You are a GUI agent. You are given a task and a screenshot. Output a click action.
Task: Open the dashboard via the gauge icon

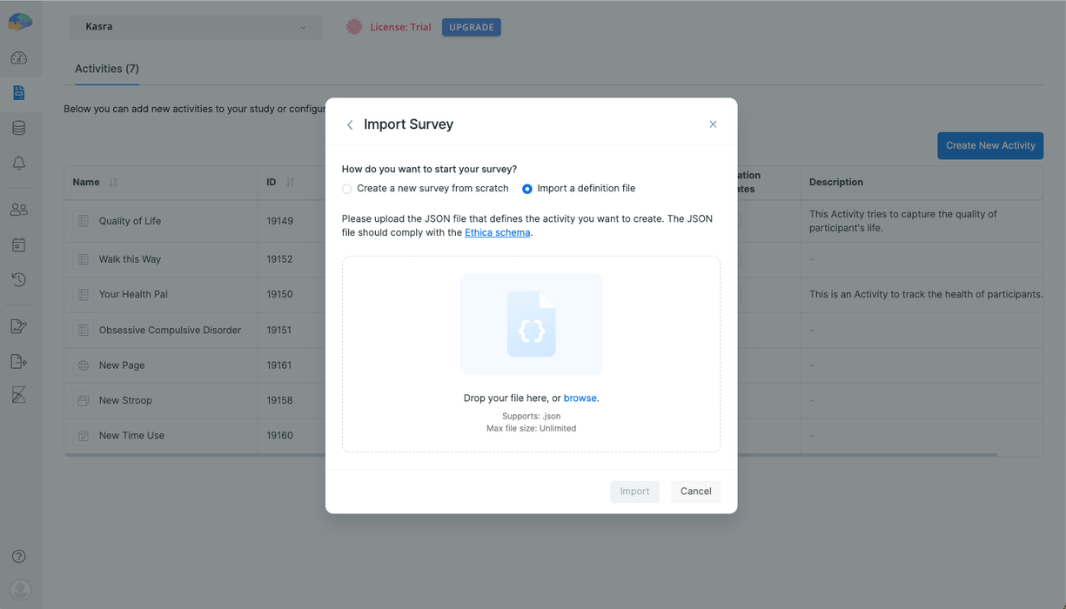pos(19,57)
